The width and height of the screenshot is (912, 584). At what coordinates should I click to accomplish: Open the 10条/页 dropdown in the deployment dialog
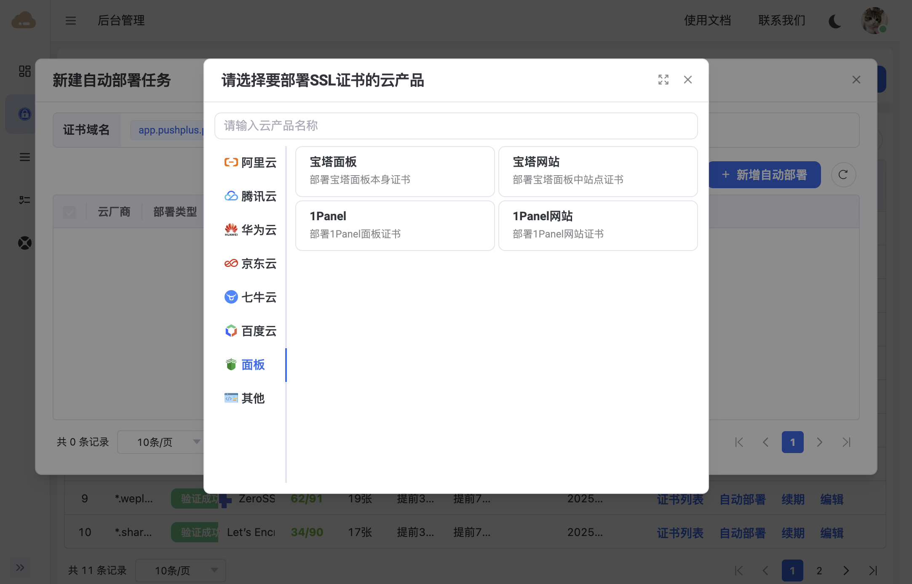click(160, 442)
